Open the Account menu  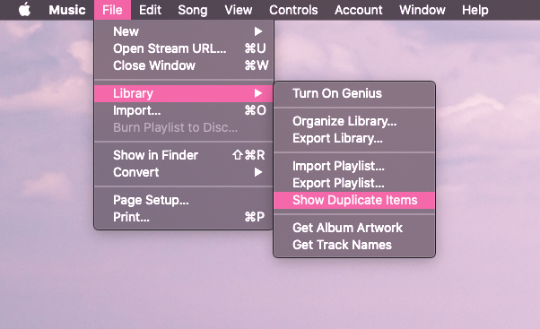pyautogui.click(x=359, y=10)
